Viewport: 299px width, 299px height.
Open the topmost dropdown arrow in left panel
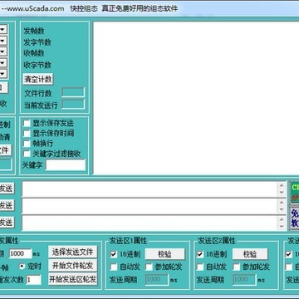pos(3,29)
